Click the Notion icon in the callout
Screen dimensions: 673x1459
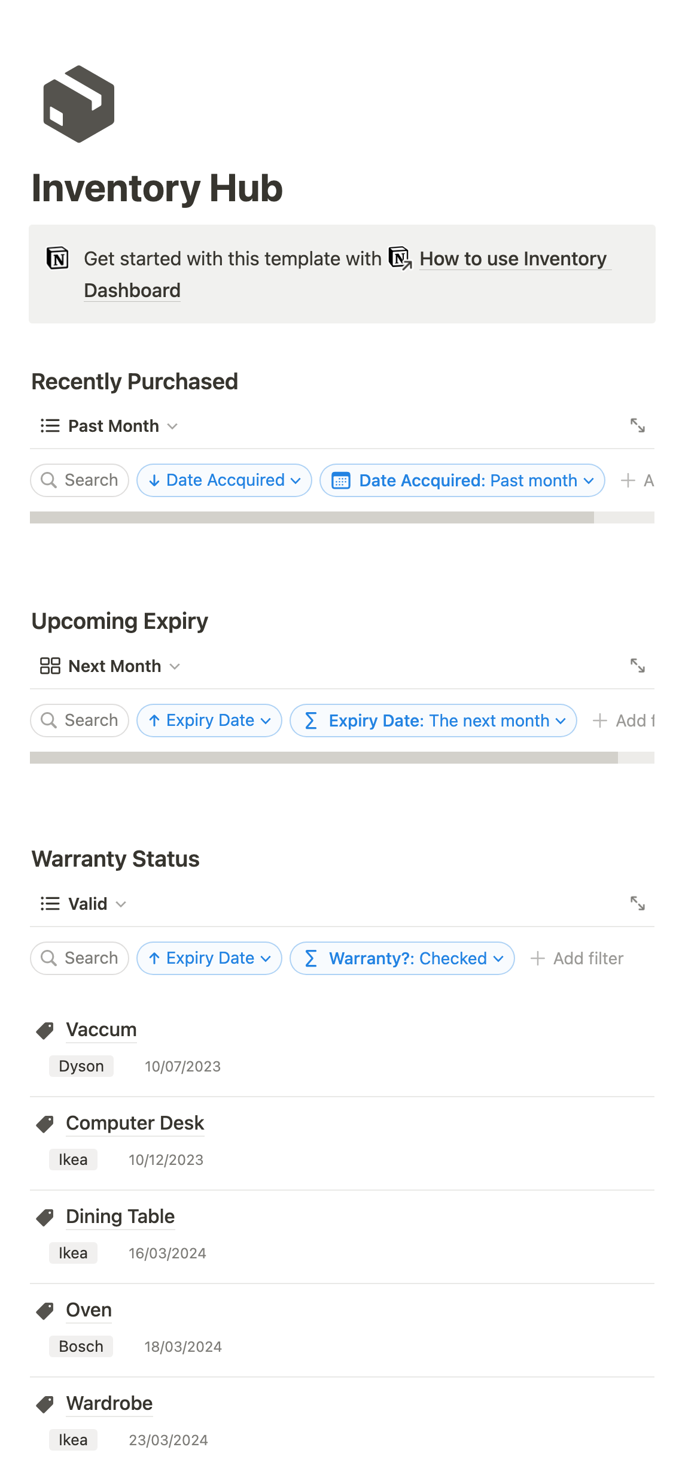[58, 259]
